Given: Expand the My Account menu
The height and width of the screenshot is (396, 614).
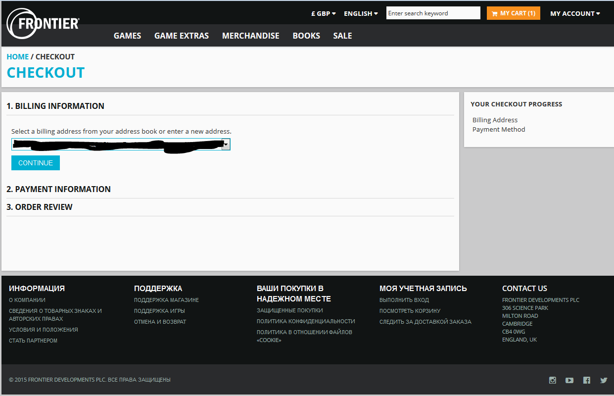Looking at the screenshot, I should click(575, 13).
